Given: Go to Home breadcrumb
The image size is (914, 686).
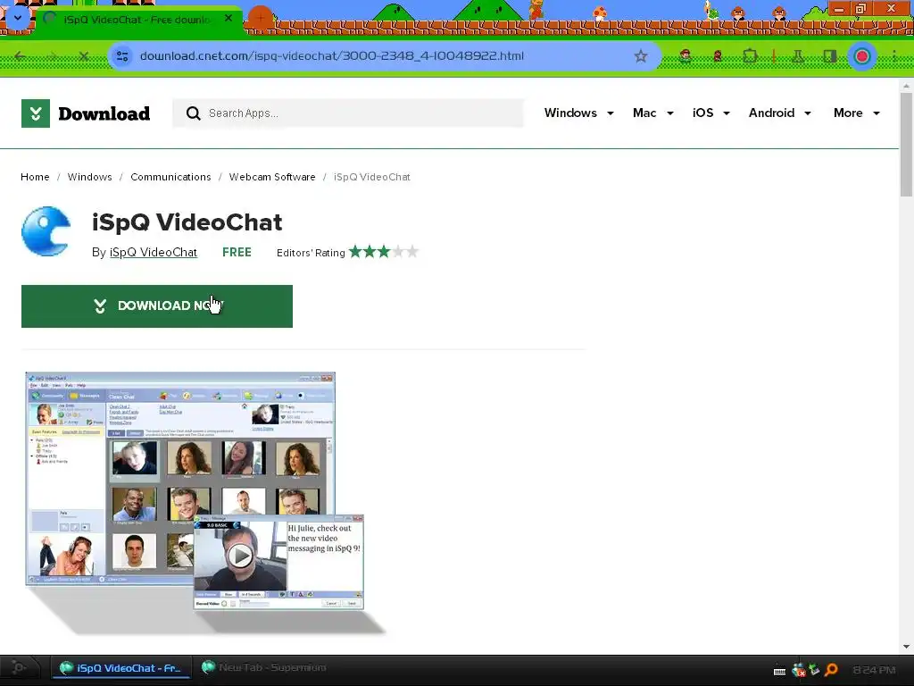Looking at the screenshot, I should (x=35, y=177).
